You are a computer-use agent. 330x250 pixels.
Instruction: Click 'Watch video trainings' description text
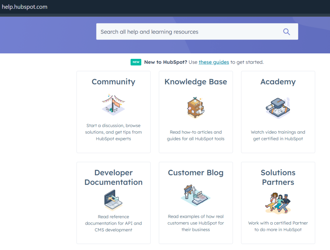[x=278, y=135]
